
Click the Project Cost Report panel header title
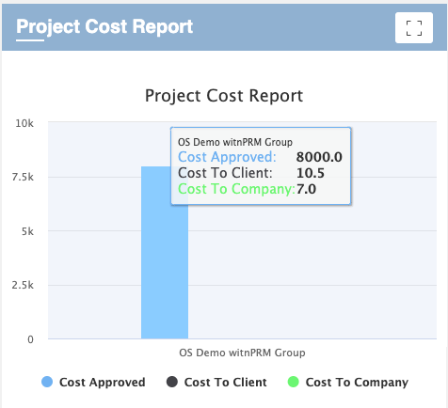(104, 26)
